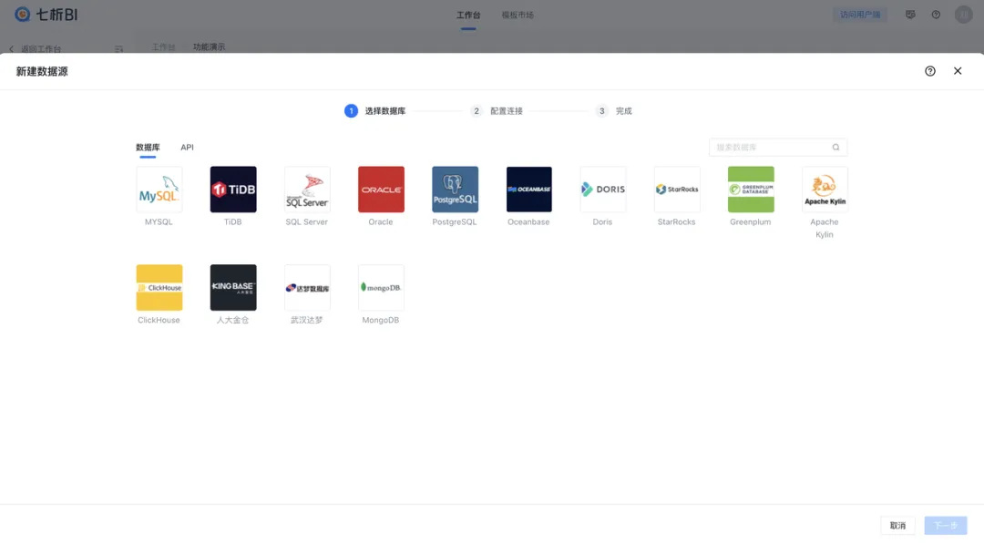Screen dimensions: 984x544
Task: Open the 七析BI logo home
Action: click(46, 15)
